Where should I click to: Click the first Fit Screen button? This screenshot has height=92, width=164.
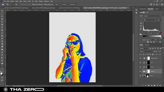[x=64, y=5]
